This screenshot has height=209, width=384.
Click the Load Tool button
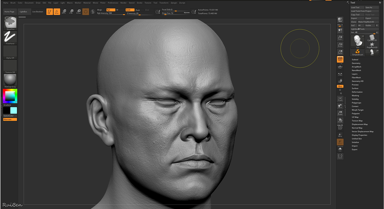(357, 8)
